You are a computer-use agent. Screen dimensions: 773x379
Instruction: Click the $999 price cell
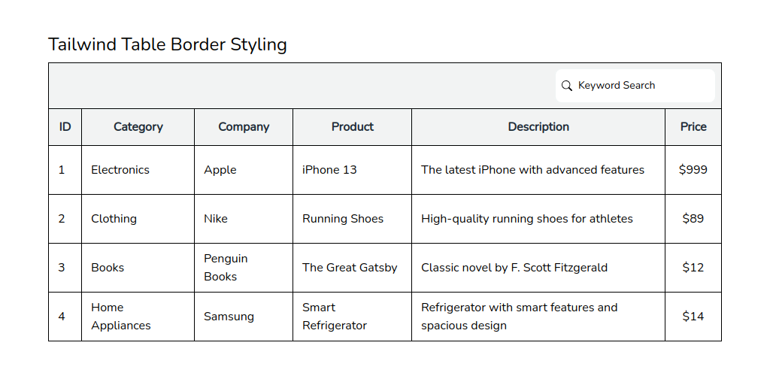[x=693, y=170]
